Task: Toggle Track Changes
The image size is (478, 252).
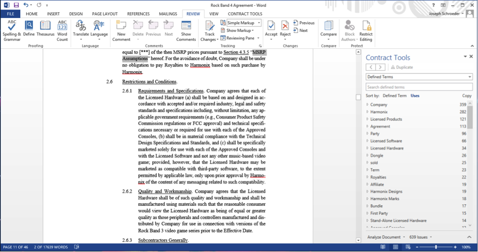Action: (209, 31)
